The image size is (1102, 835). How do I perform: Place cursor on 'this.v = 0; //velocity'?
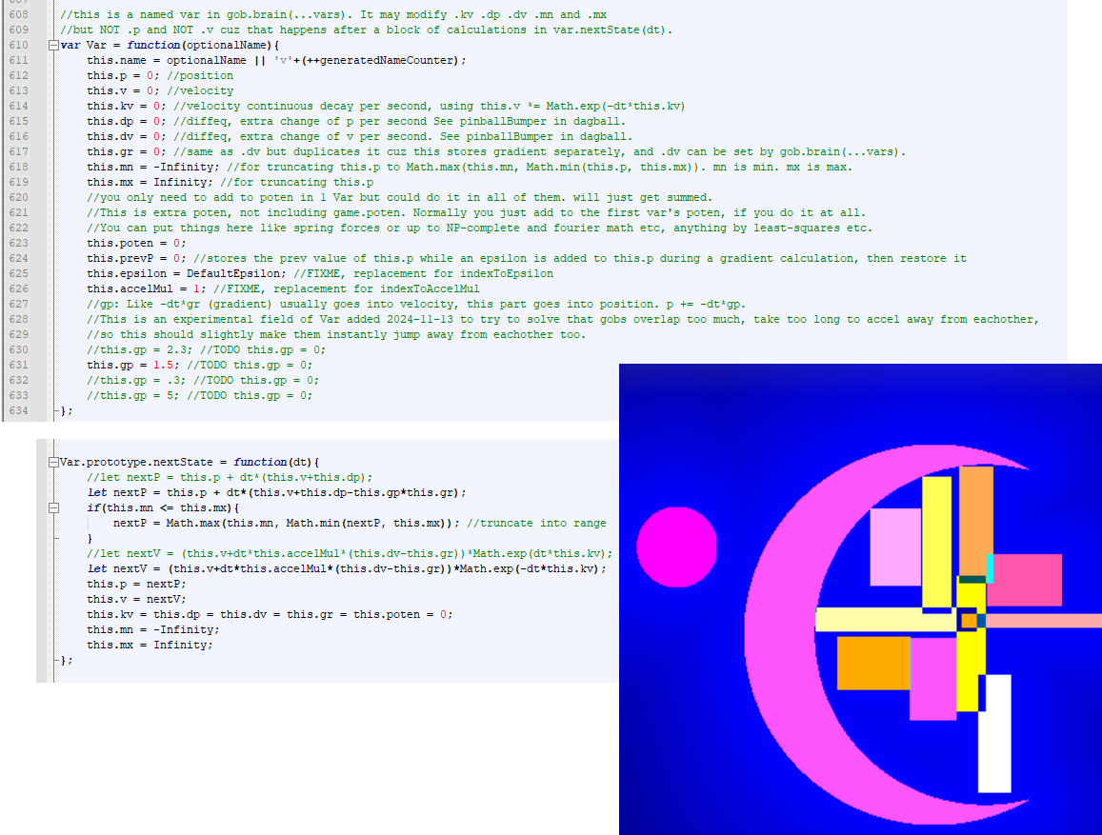click(160, 90)
